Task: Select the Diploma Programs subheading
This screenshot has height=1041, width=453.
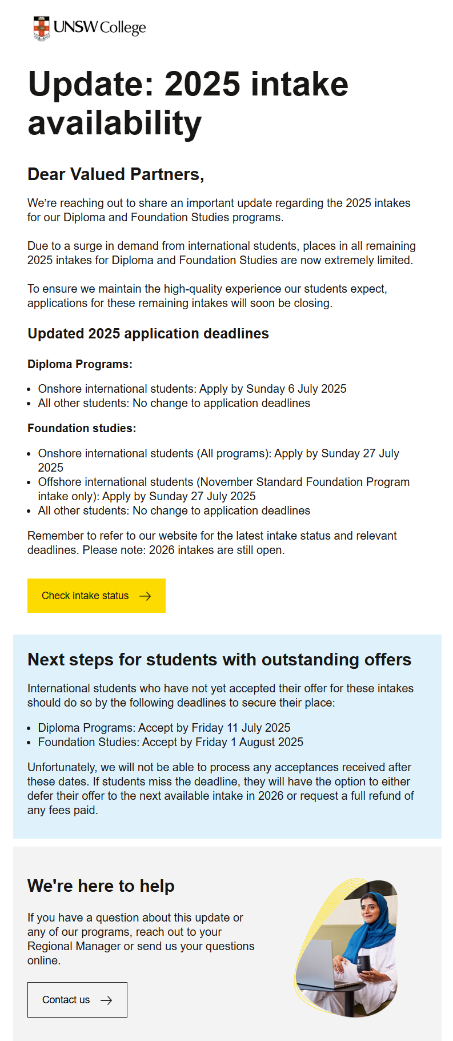Action: (x=80, y=364)
